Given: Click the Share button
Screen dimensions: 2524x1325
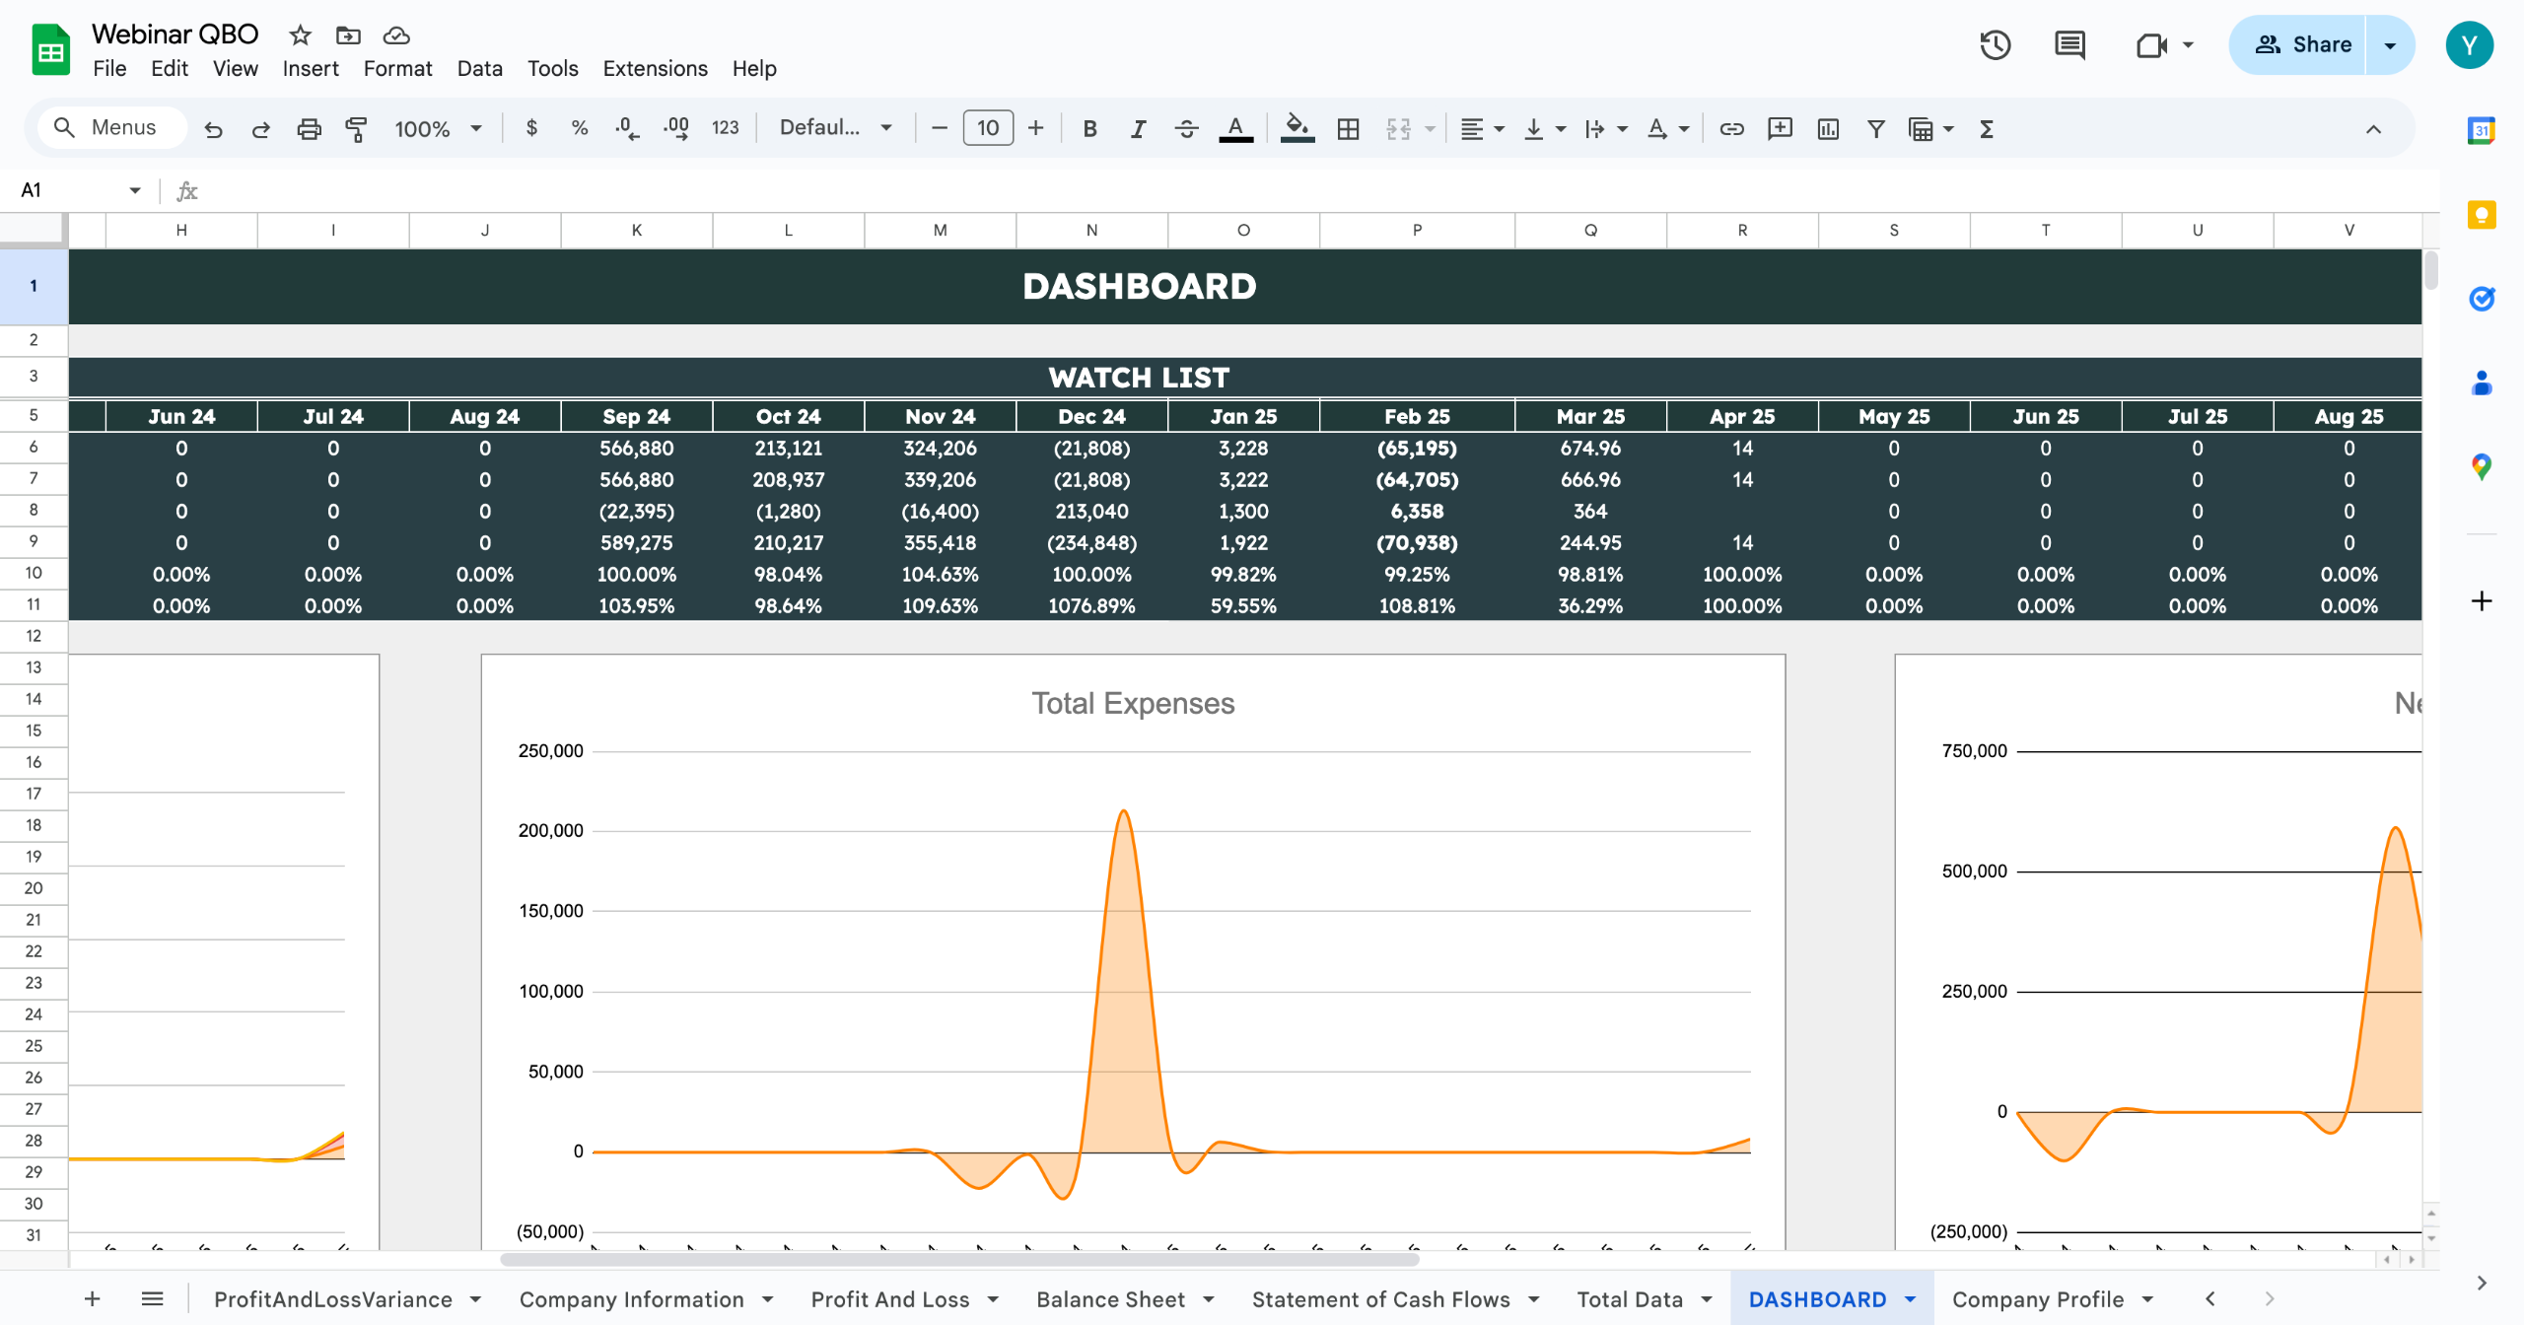Looking at the screenshot, I should 2301,45.
